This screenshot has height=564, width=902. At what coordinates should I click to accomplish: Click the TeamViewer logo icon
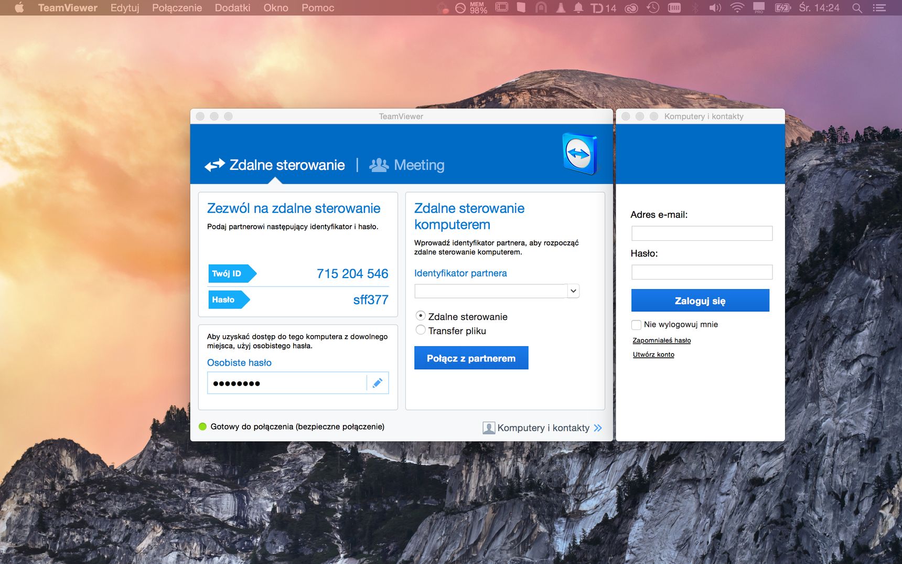[579, 154]
